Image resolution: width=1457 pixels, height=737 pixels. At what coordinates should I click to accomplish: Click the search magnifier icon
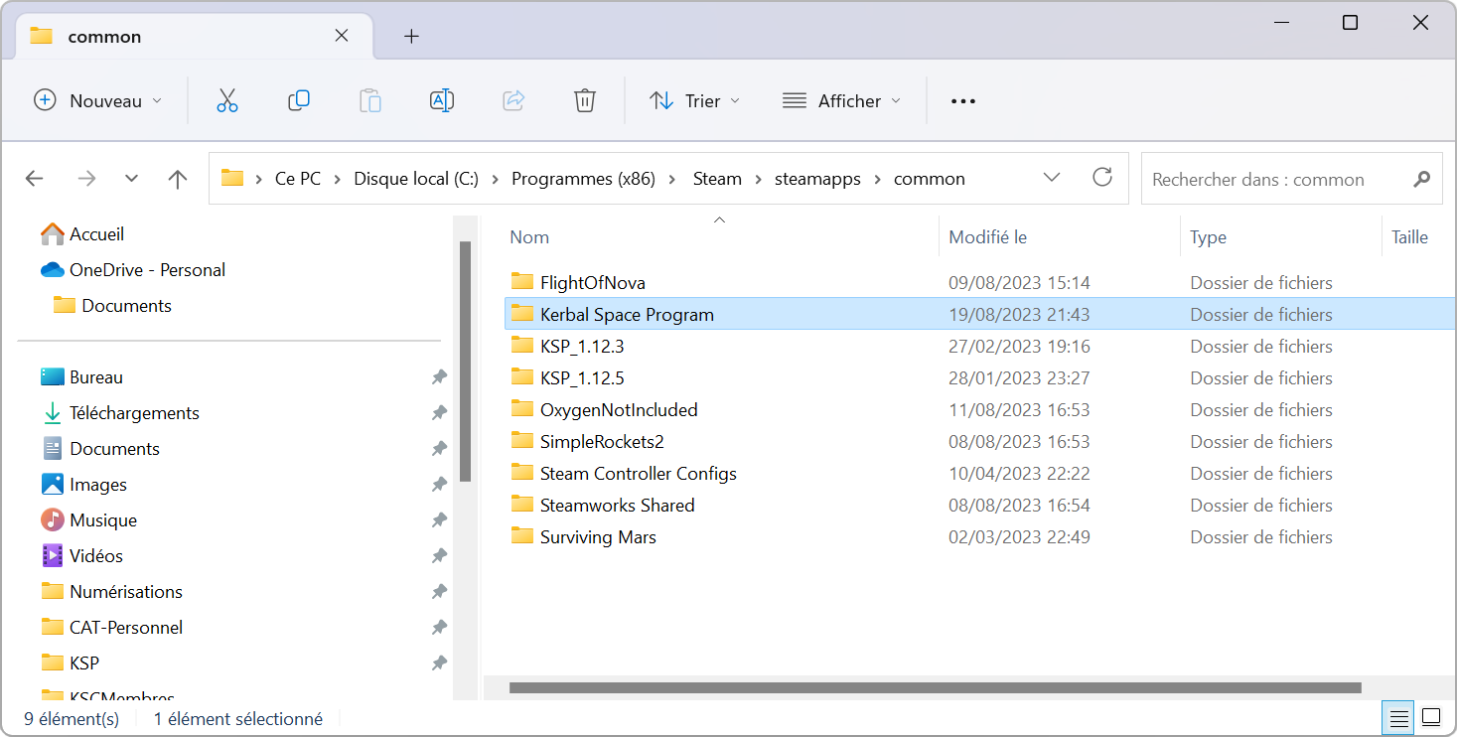click(x=1422, y=179)
